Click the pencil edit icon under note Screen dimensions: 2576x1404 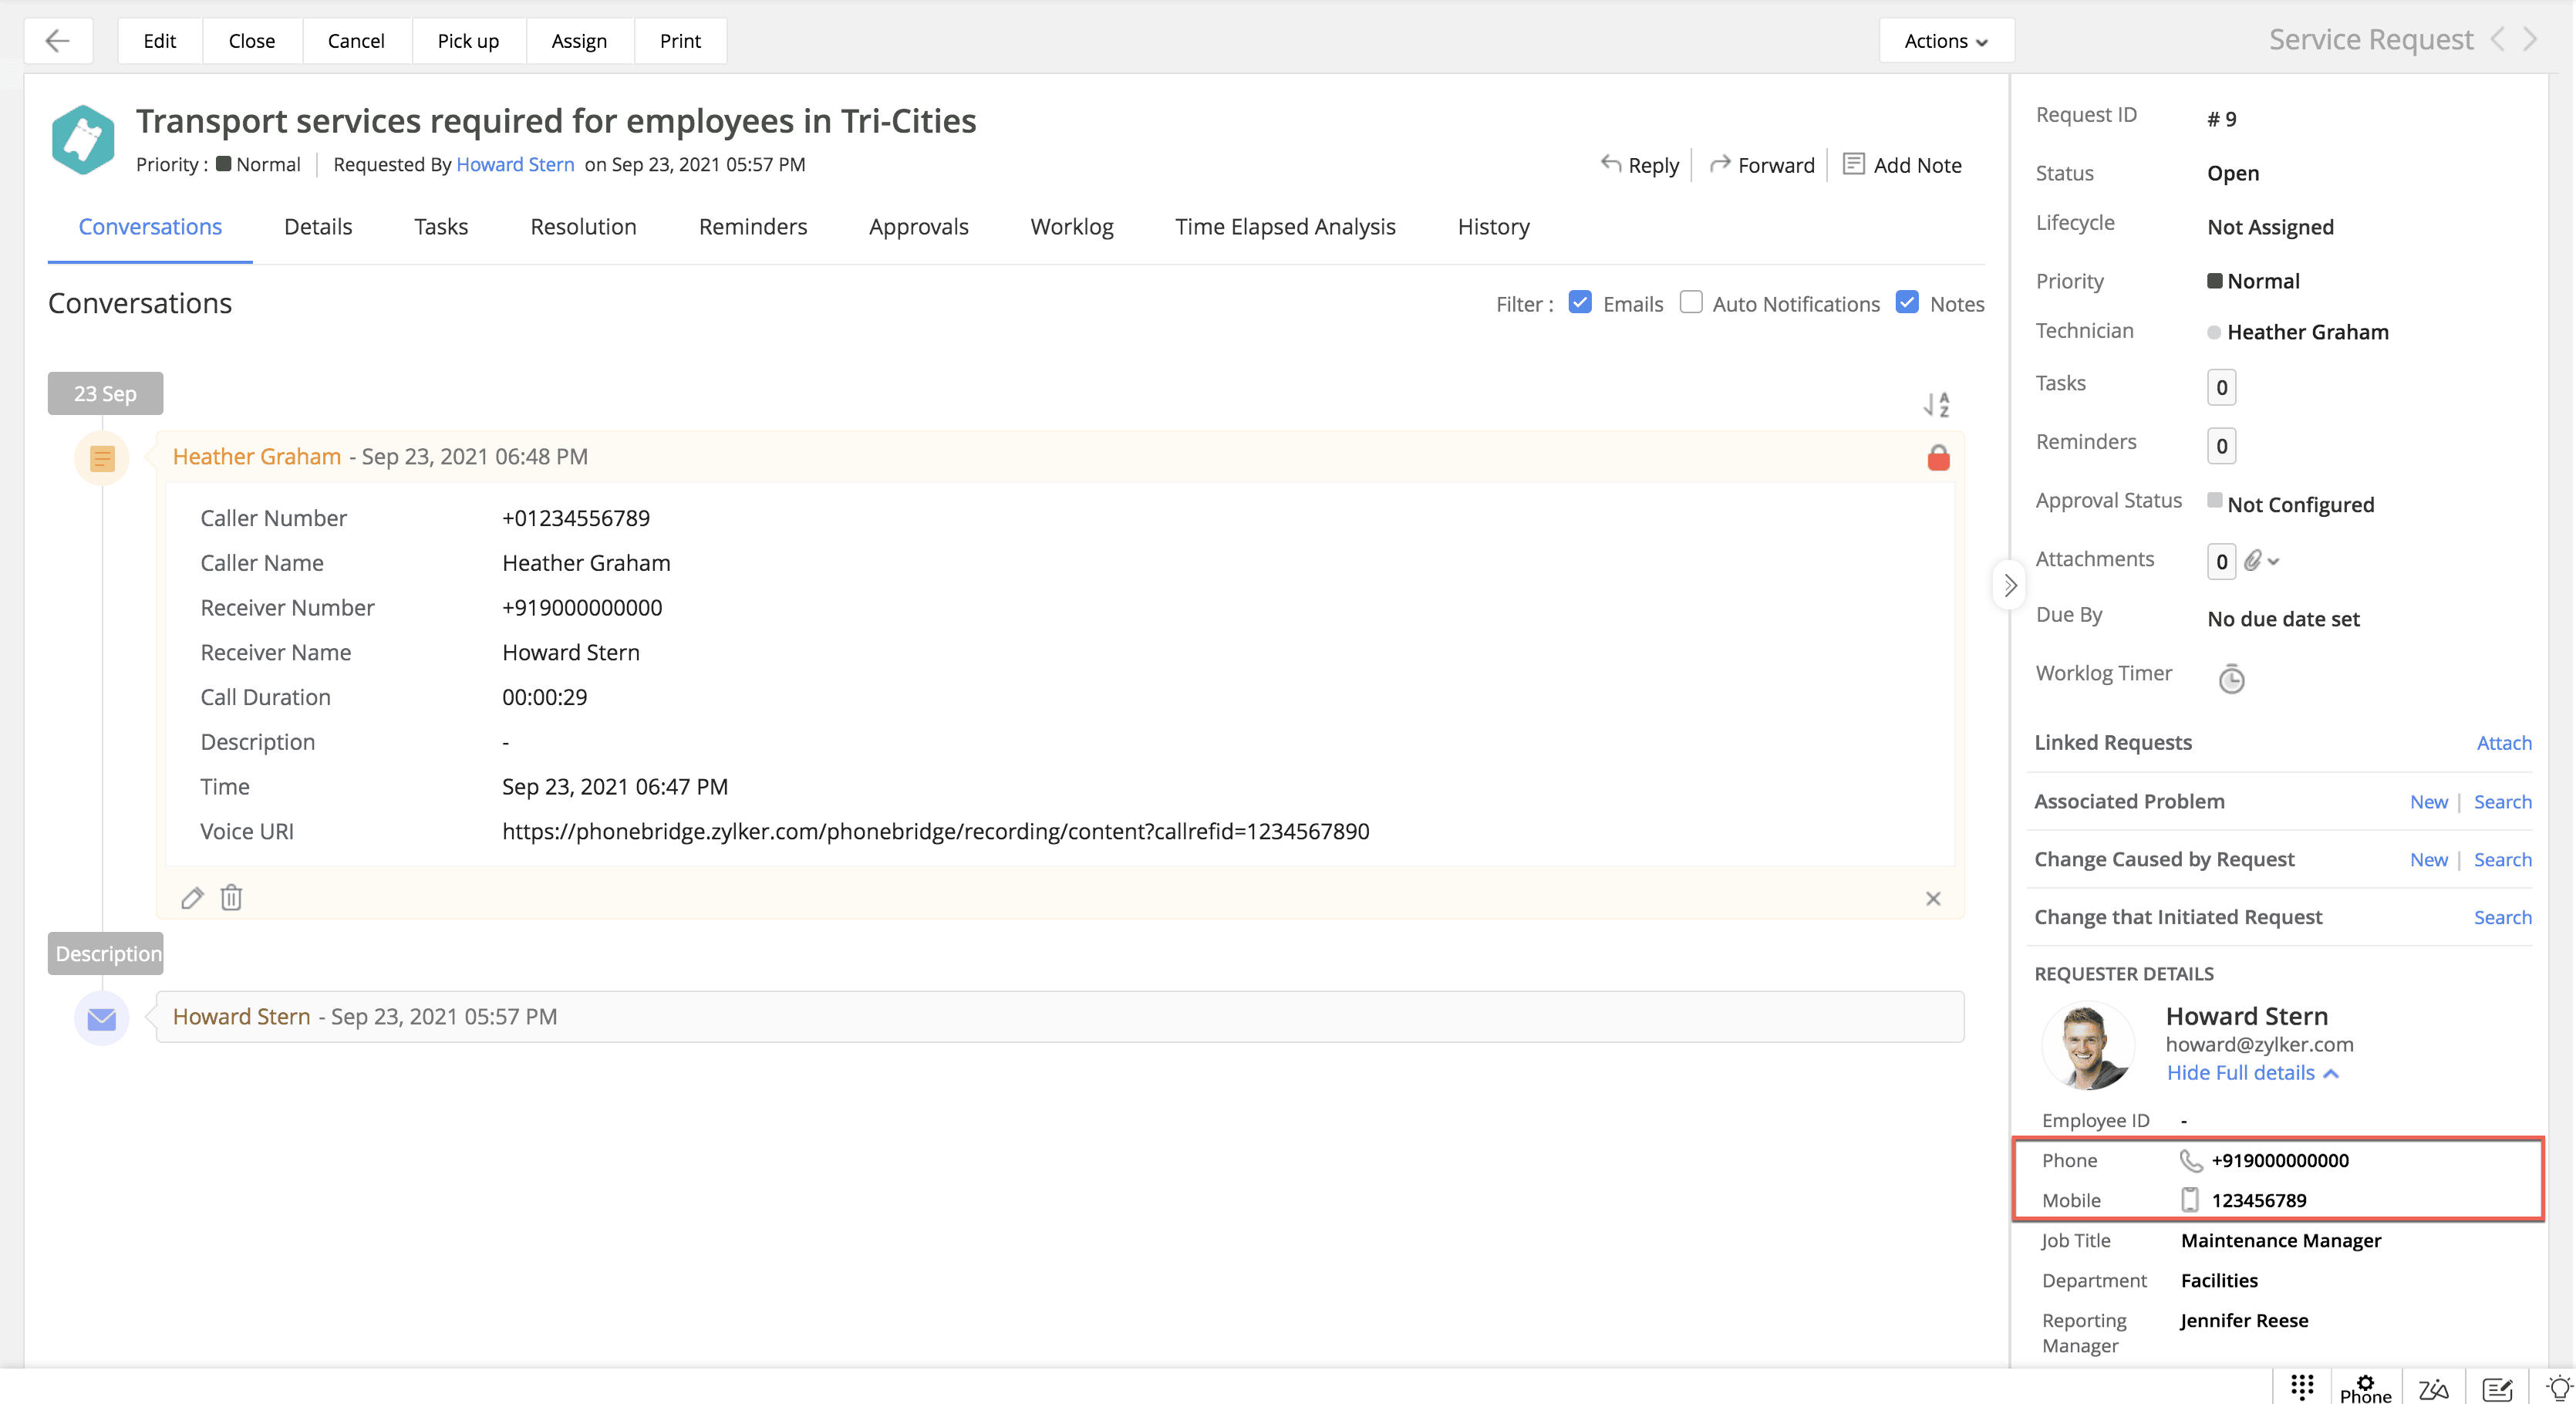pyautogui.click(x=192, y=898)
